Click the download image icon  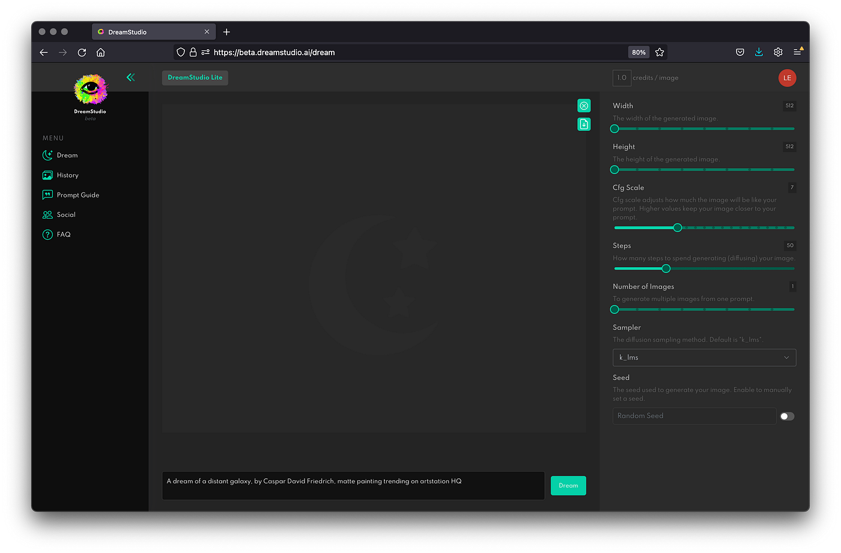point(584,124)
